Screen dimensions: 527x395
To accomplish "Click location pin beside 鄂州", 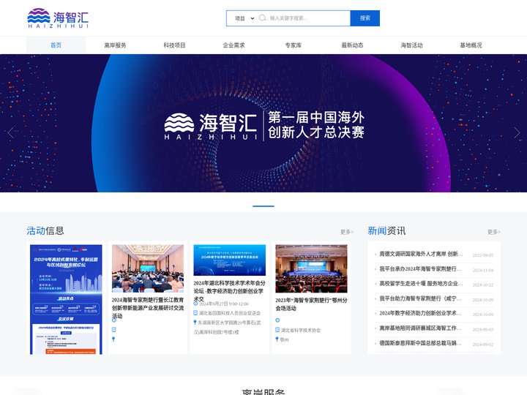I will [x=277, y=339].
